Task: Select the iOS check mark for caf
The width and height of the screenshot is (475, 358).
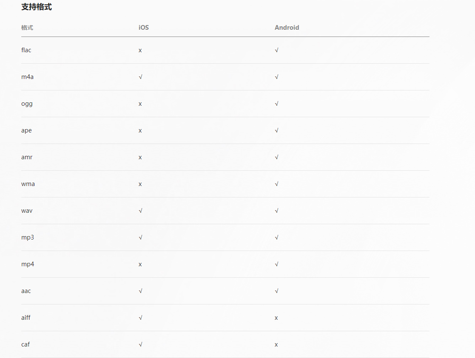Action: (140, 344)
